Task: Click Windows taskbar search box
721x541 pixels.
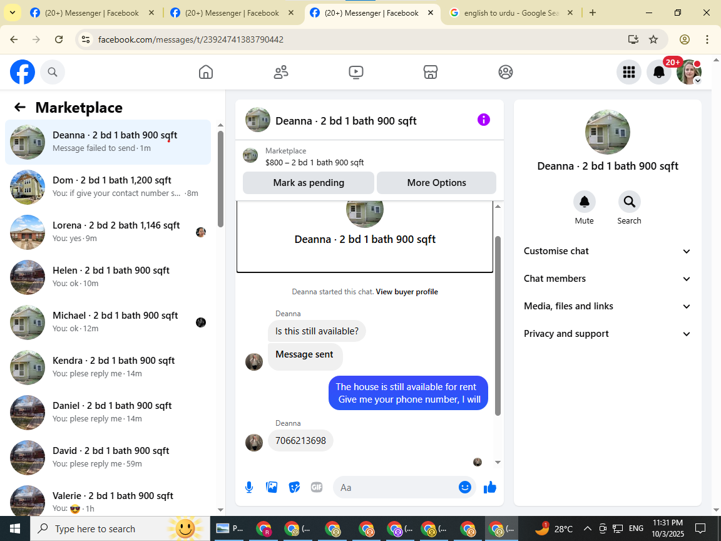Action: [120, 528]
